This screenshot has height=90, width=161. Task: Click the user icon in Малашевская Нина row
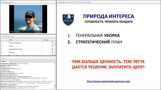(53, 49)
